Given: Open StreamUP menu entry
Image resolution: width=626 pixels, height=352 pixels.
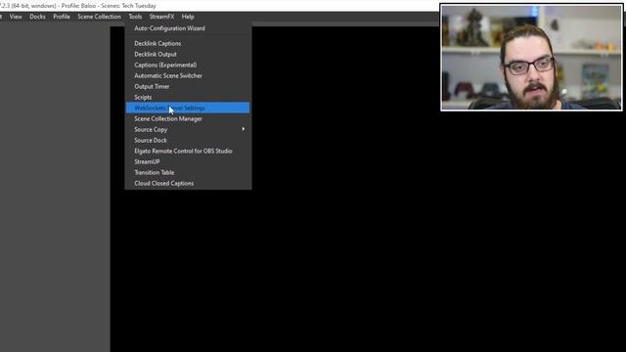Looking at the screenshot, I should [188, 162].
